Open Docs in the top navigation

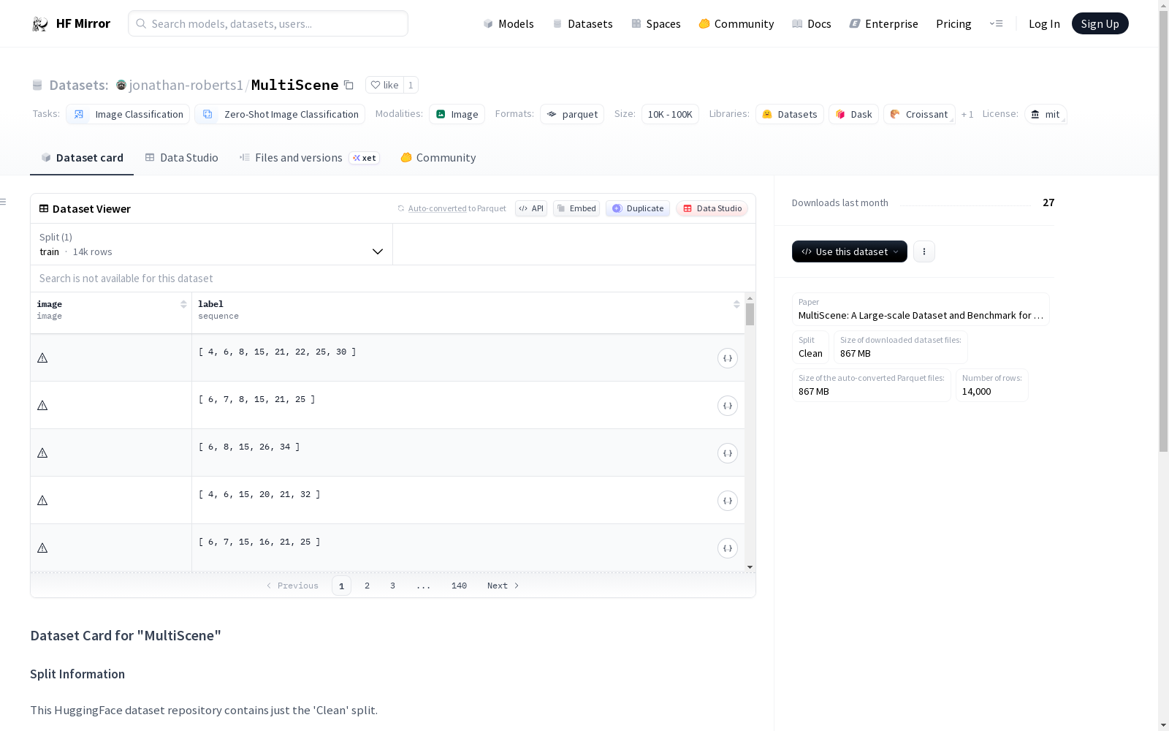click(x=812, y=24)
